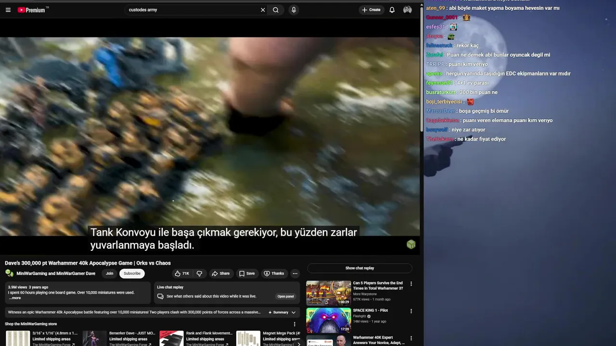Image resolution: width=616 pixels, height=346 pixels.
Task: Open options for 'Can 5 Players Survive' video
Action: 411,284
